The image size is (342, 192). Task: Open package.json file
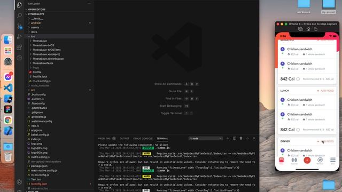point(39,166)
